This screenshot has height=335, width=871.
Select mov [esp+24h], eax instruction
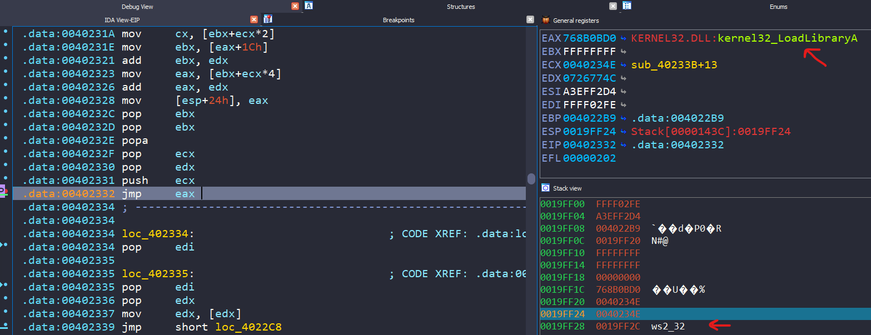[195, 101]
